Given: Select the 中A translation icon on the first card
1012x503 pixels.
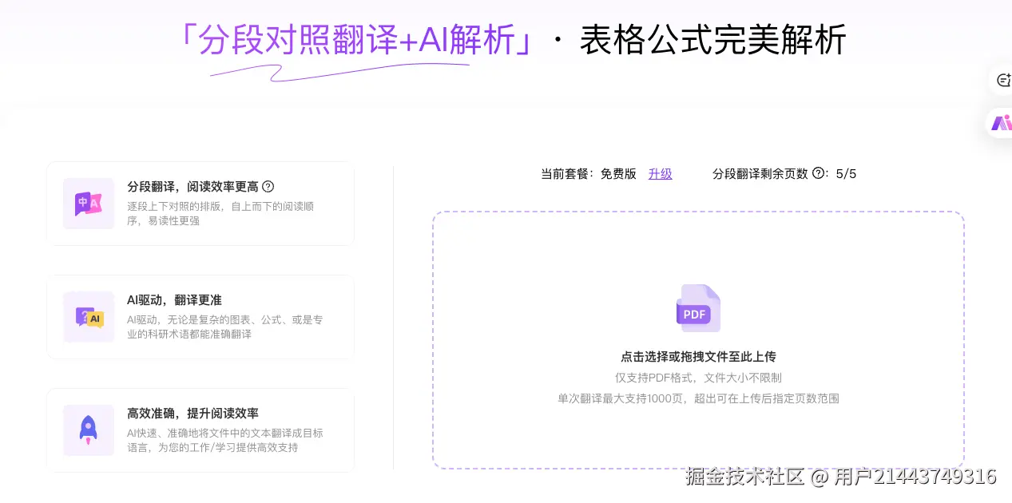Looking at the screenshot, I should (x=88, y=203).
